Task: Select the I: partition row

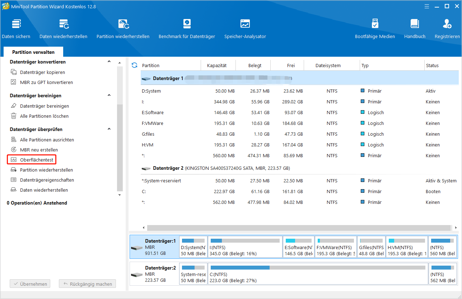Action: click(300, 102)
